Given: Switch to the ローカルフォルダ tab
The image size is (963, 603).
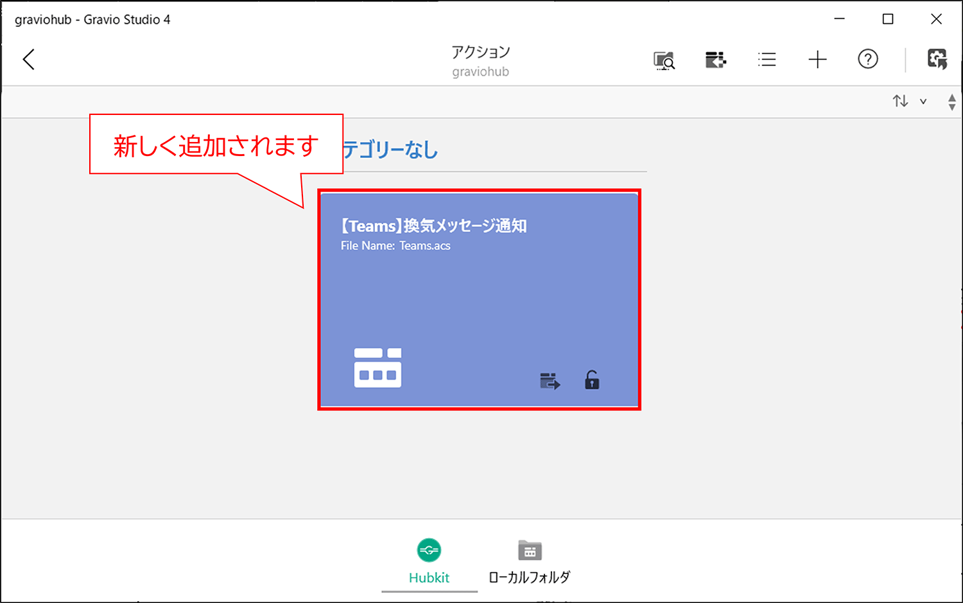Looking at the screenshot, I should click(530, 562).
